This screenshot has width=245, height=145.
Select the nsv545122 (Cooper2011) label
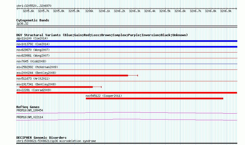pyautogui.click(x=104, y=96)
